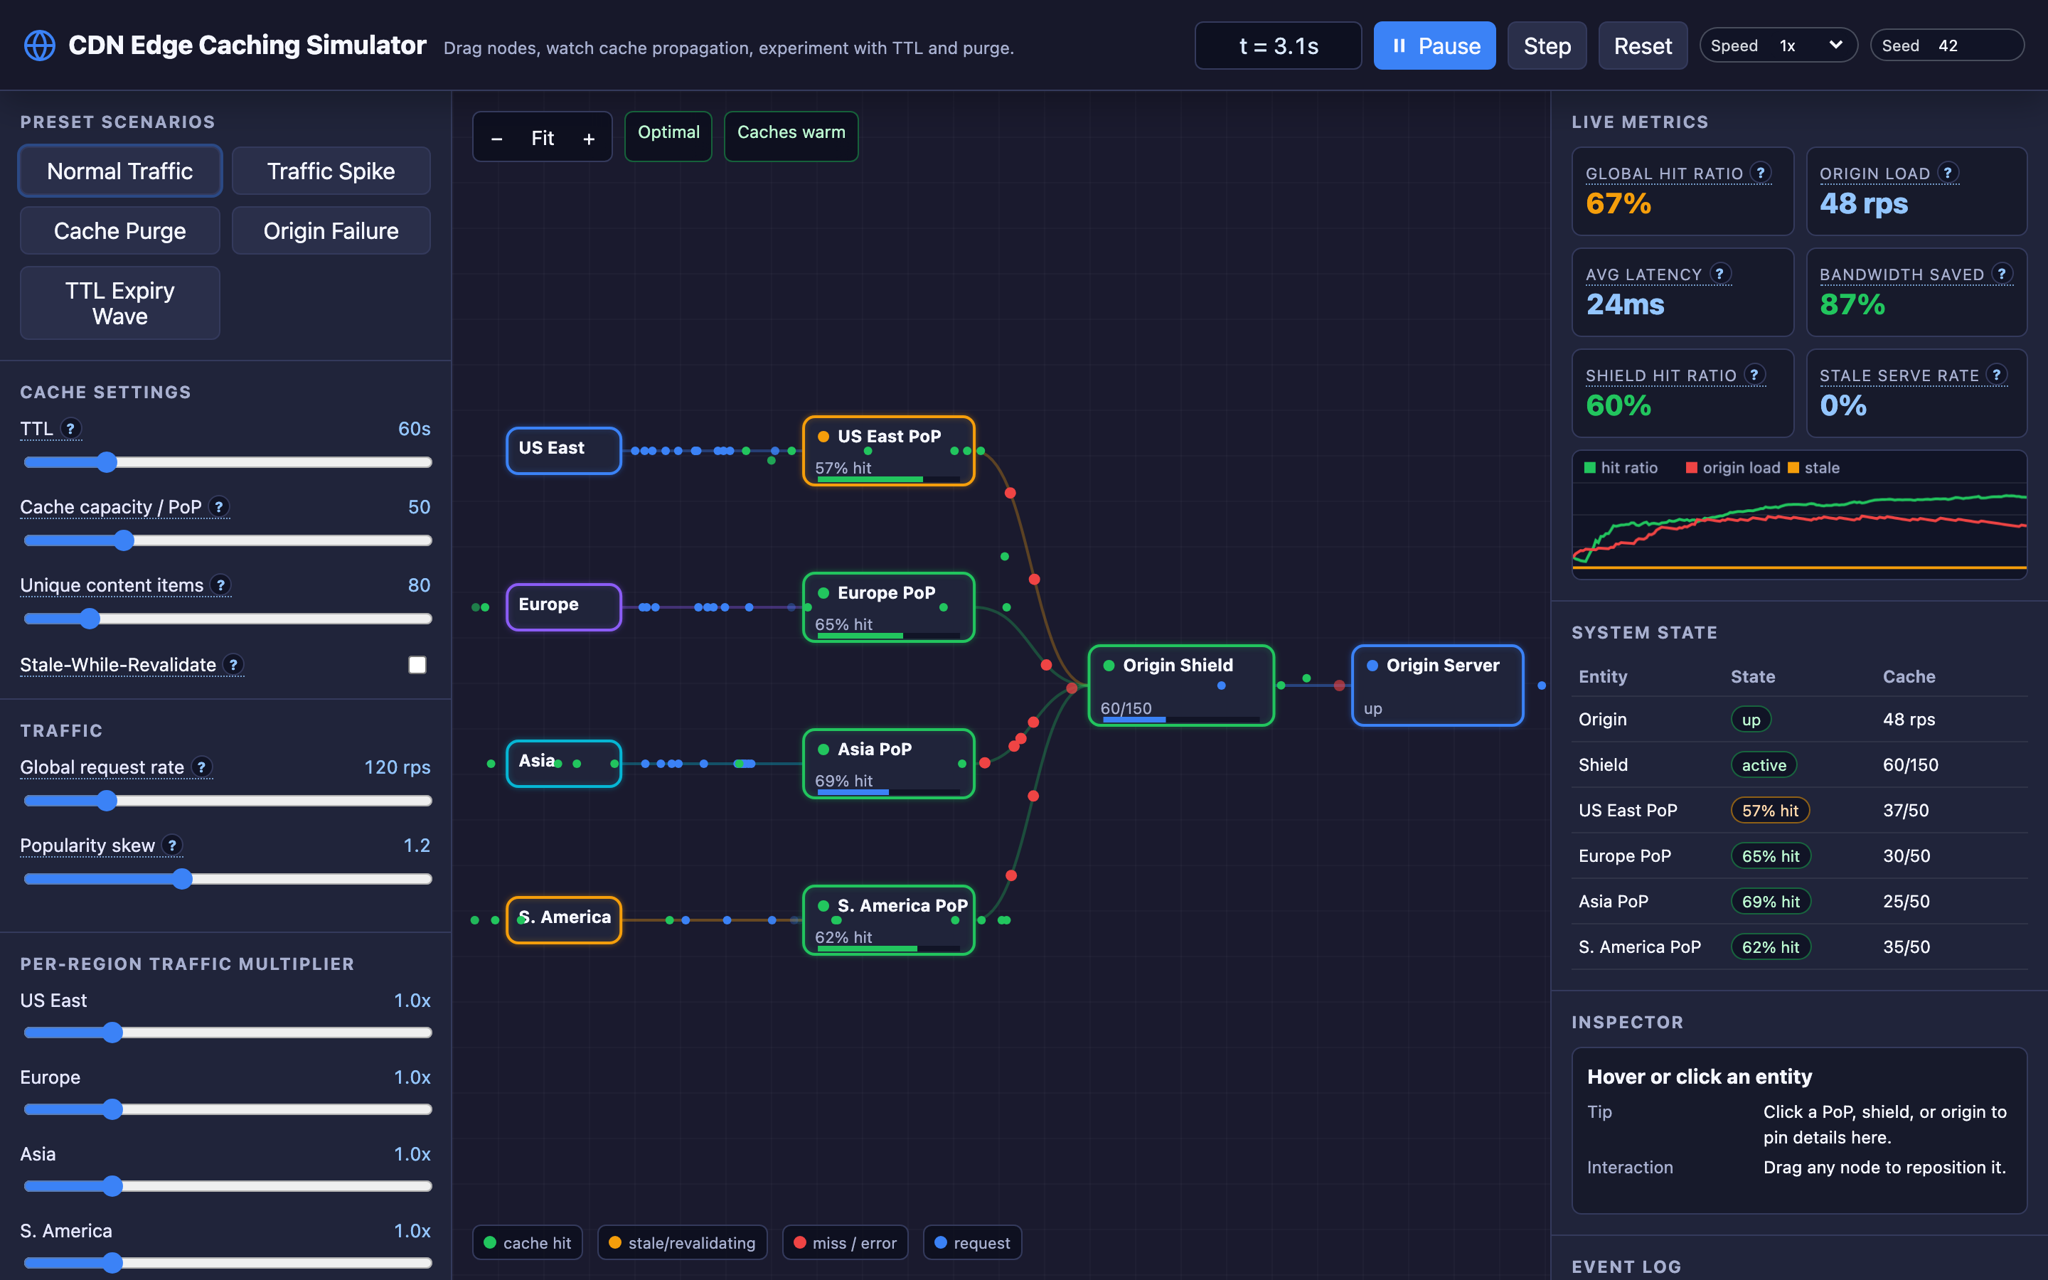The width and height of the screenshot is (2048, 1280).
Task: Click Popularity skew help icon
Action: tap(173, 845)
